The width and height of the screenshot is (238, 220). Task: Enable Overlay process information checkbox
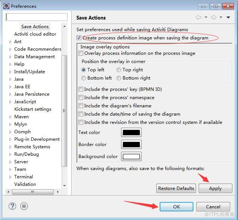[x=81, y=53]
